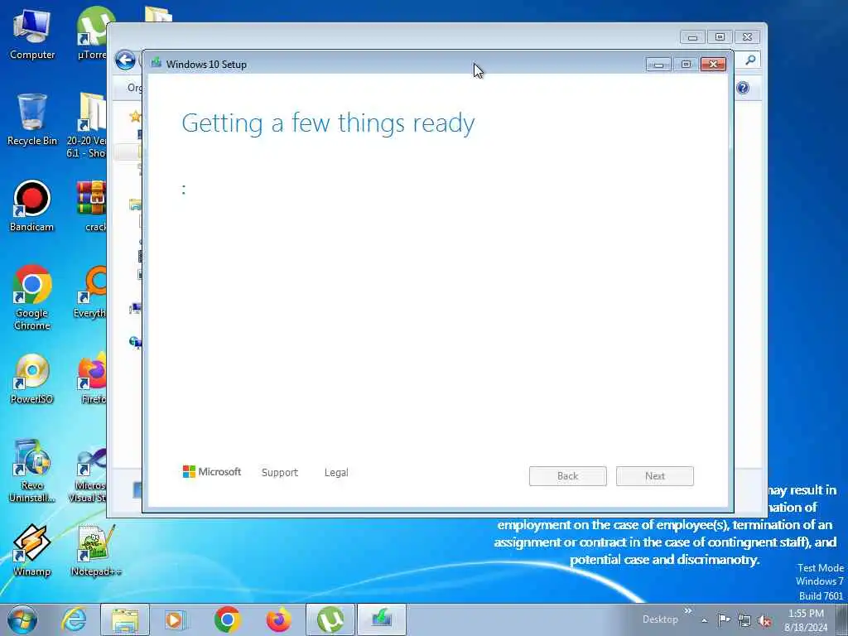
Task: Click the Explorer window back arrow
Action: pyautogui.click(x=125, y=60)
